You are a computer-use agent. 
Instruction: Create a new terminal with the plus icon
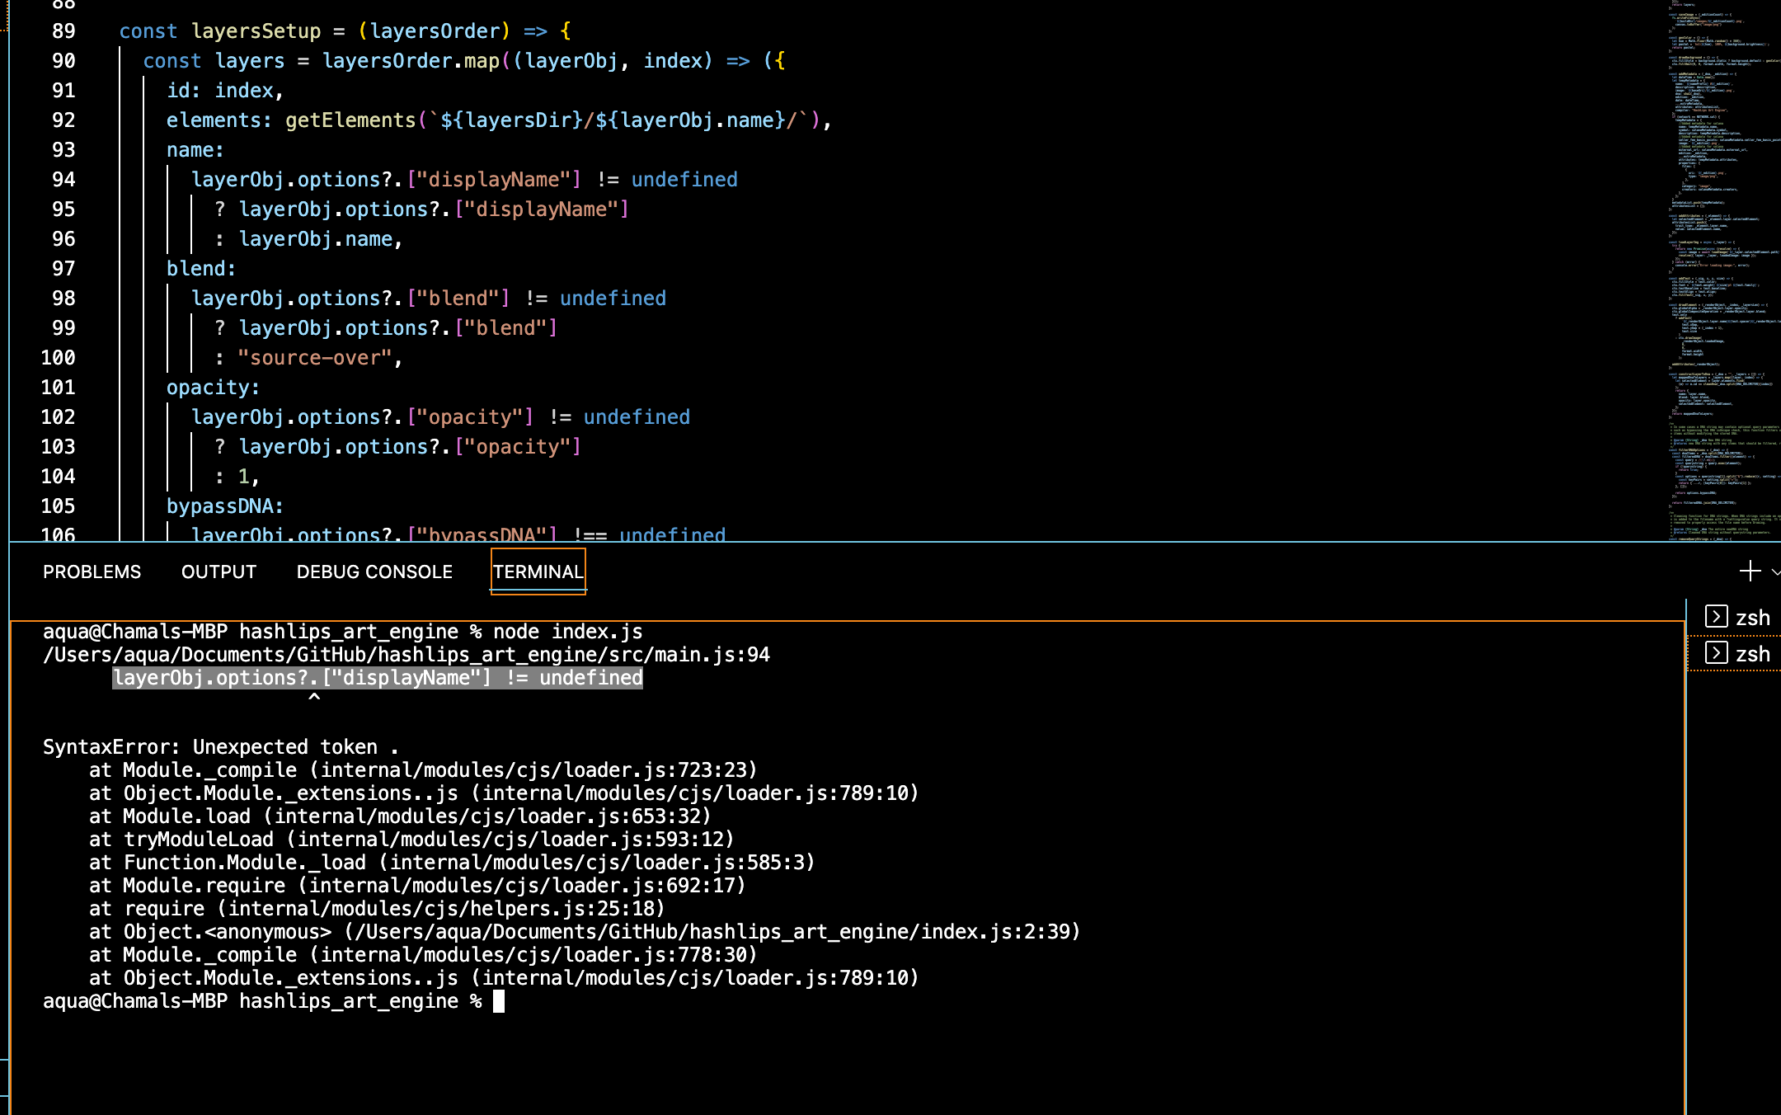1750,571
